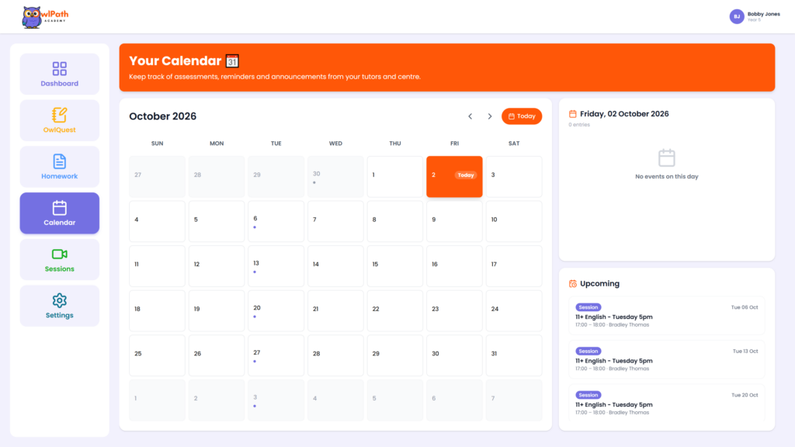Image resolution: width=795 pixels, height=447 pixels.
Task: Select Wednesday October 28
Action: (335, 355)
